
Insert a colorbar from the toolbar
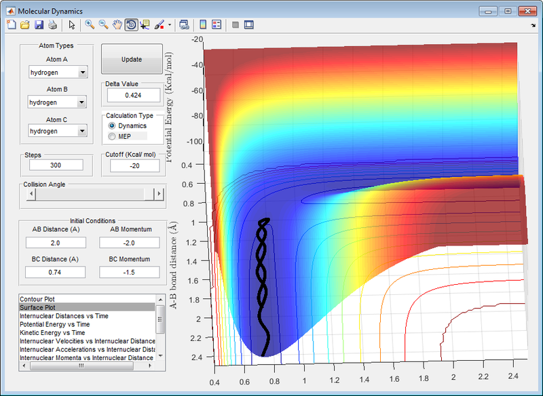click(x=203, y=24)
